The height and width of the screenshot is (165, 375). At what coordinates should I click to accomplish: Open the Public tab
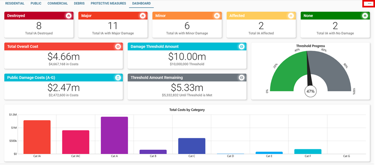point(36,3)
